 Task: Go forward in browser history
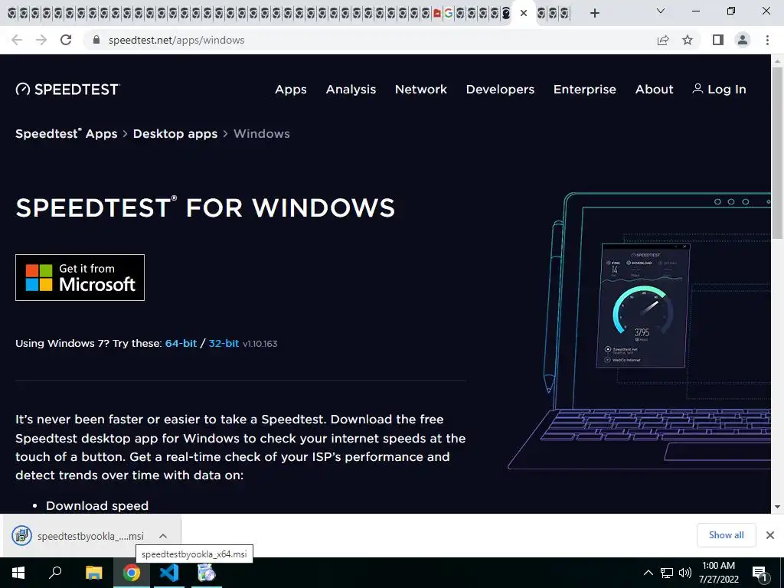tap(41, 40)
